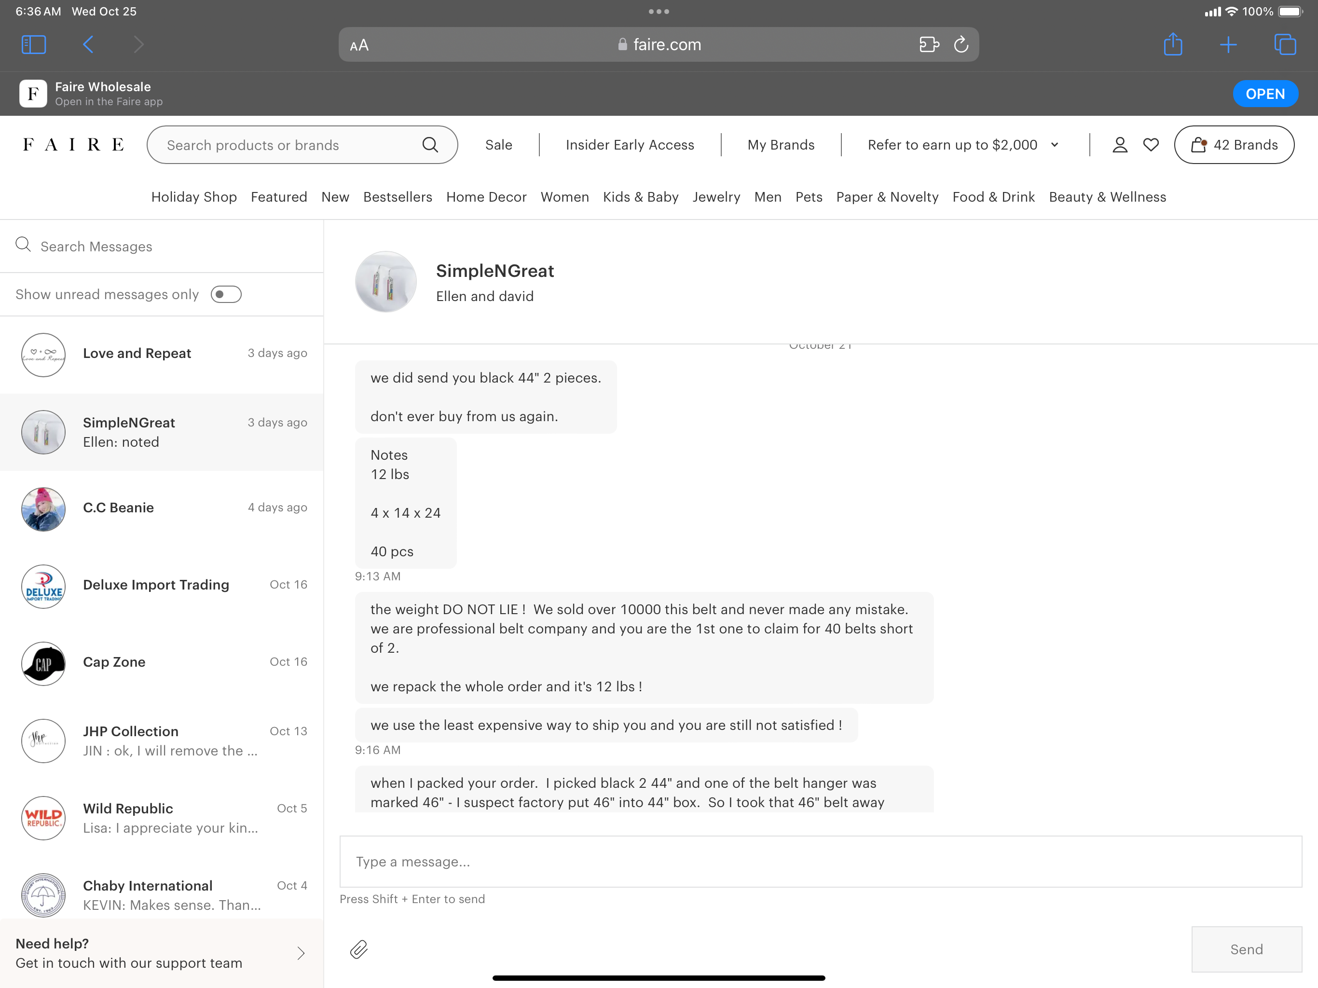Go back with Safari back arrow
1318x988 pixels.
pyautogui.click(x=88, y=45)
